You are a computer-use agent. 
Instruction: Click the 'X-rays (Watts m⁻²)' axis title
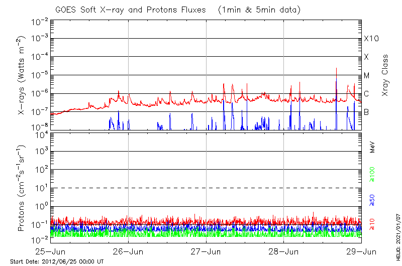22,75
